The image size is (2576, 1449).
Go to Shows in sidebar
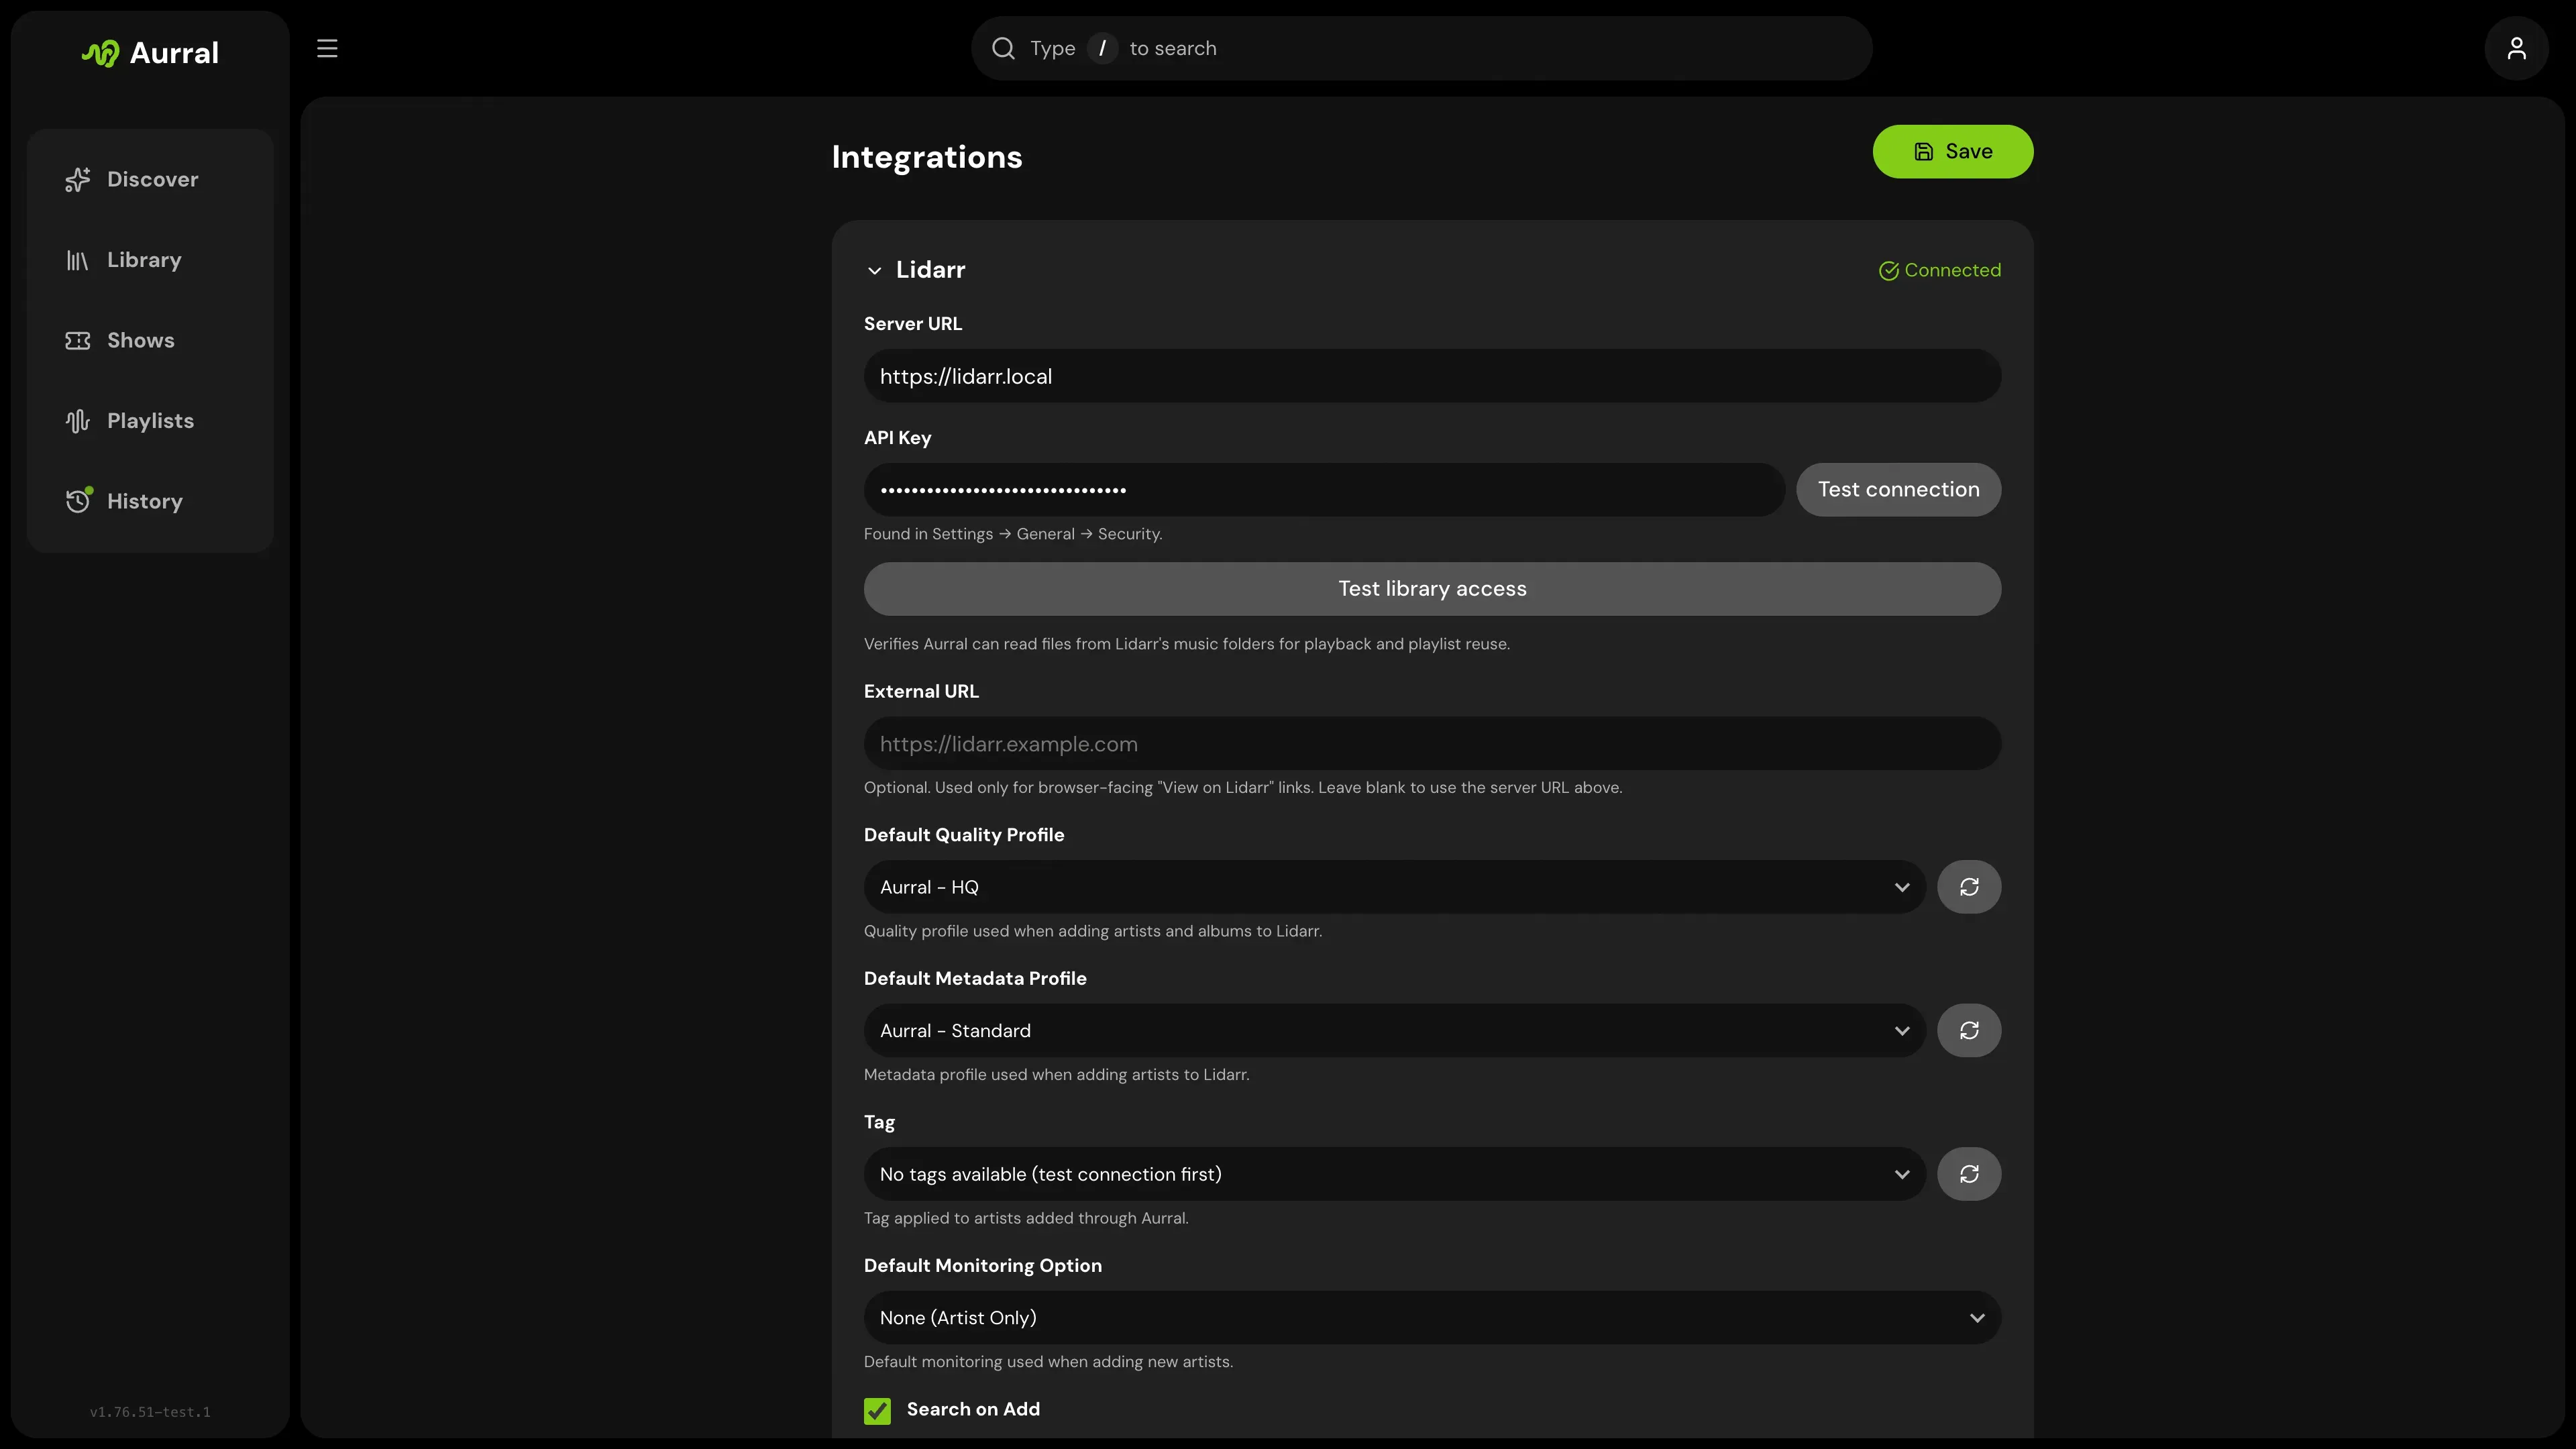(x=150, y=340)
